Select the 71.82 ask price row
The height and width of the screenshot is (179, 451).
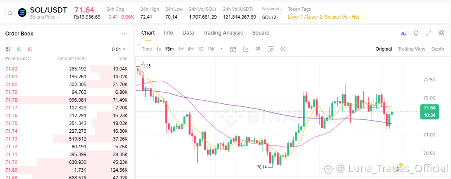[x=67, y=69]
